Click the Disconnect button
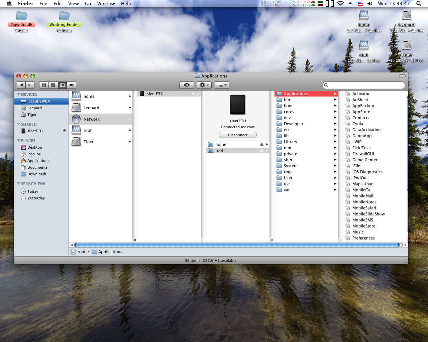428x342 pixels. (238, 135)
